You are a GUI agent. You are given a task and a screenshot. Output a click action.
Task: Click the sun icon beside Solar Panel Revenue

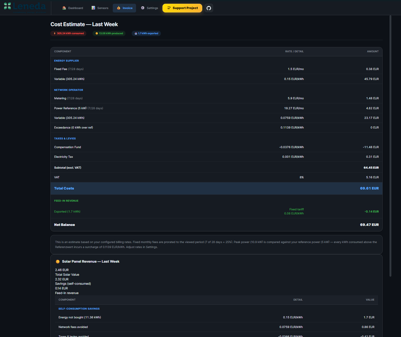click(x=57, y=261)
